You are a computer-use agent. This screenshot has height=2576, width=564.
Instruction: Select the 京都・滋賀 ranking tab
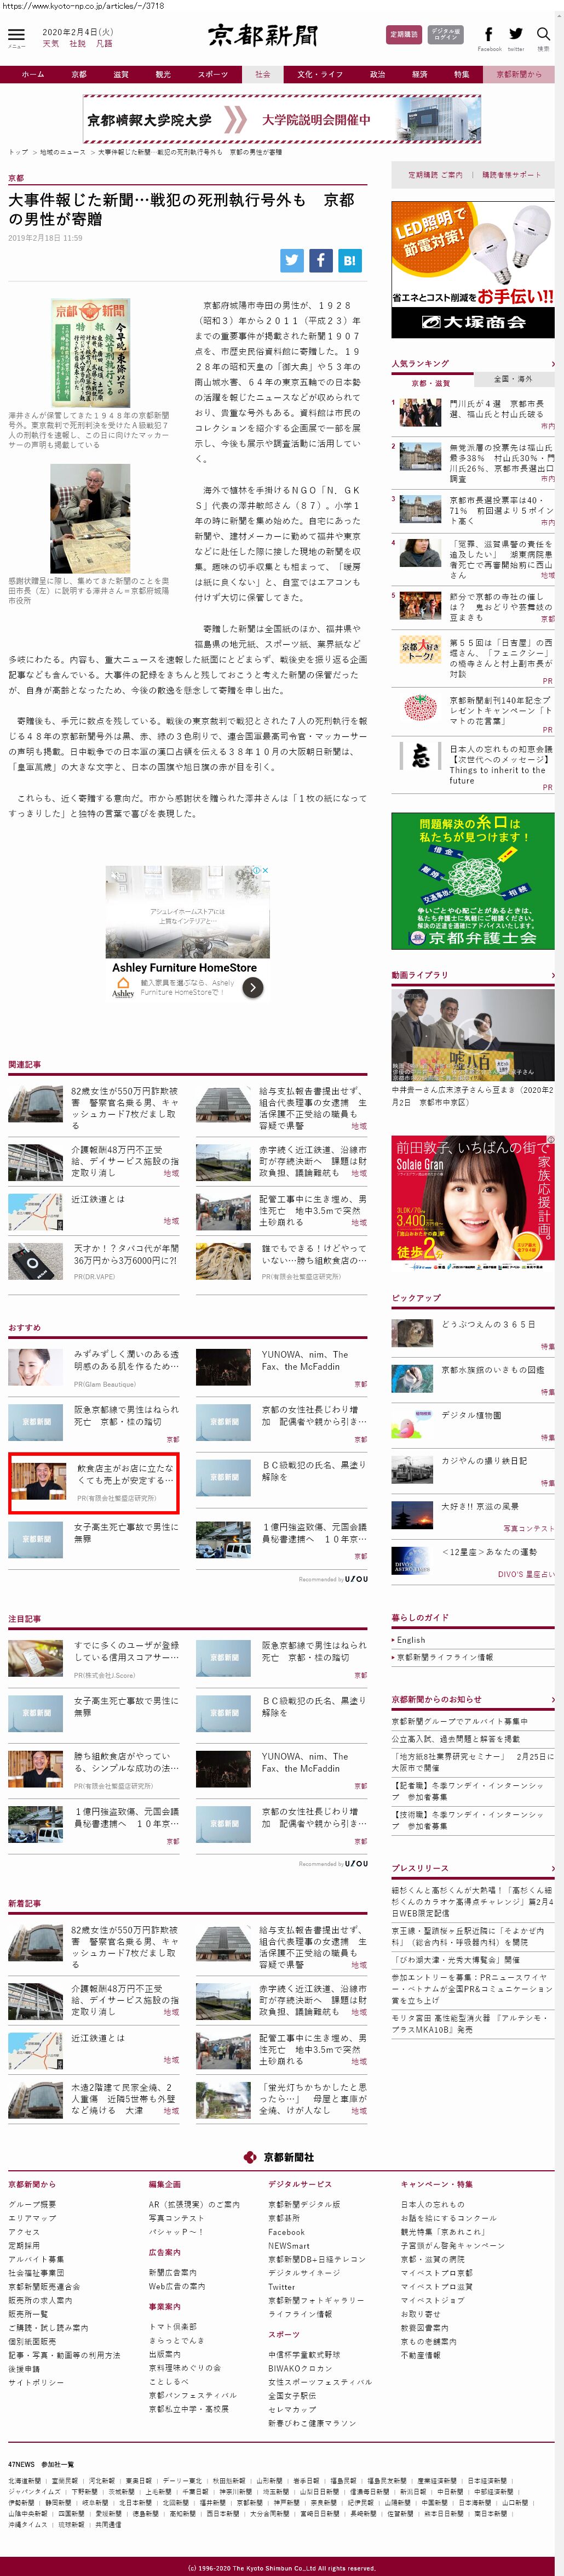click(431, 382)
